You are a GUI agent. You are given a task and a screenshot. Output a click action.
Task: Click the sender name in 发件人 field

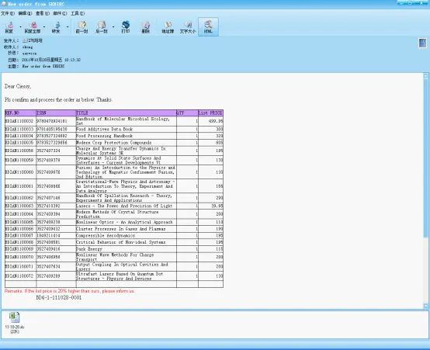click(x=33, y=40)
